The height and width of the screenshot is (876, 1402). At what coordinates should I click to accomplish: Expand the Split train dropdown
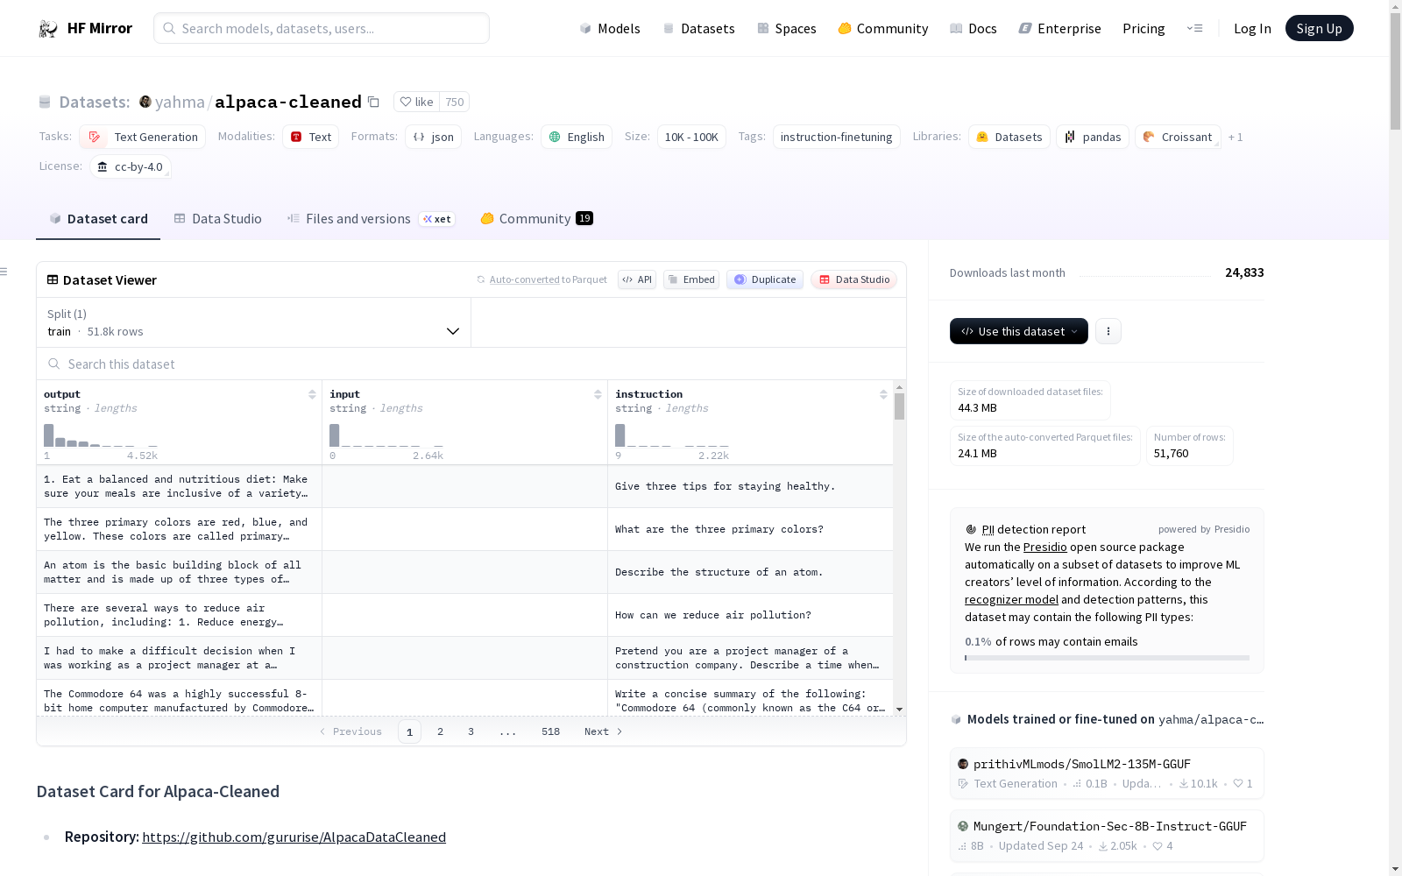[x=254, y=322]
